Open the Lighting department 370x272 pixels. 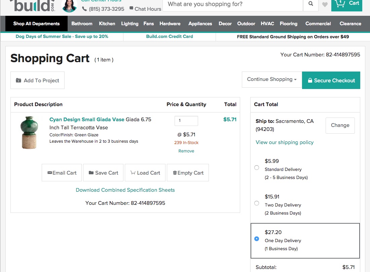[x=130, y=24]
